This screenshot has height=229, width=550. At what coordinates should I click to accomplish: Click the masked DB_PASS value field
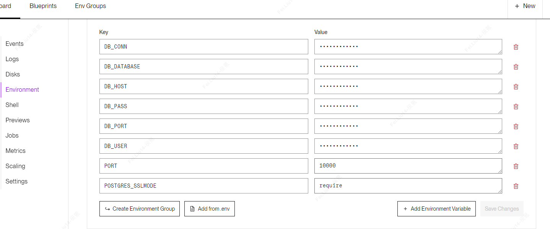click(x=408, y=106)
